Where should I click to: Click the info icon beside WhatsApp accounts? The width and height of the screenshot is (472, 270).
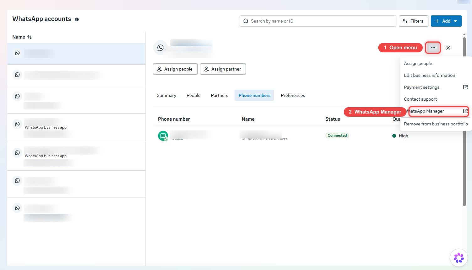[77, 19]
